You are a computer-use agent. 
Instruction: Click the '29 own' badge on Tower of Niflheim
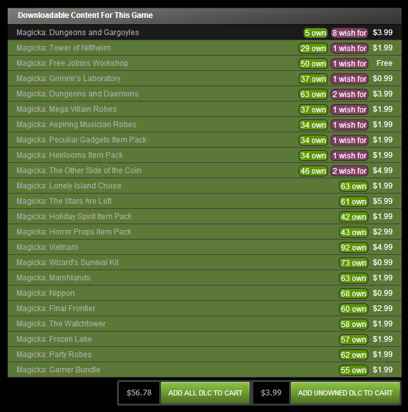click(x=313, y=49)
